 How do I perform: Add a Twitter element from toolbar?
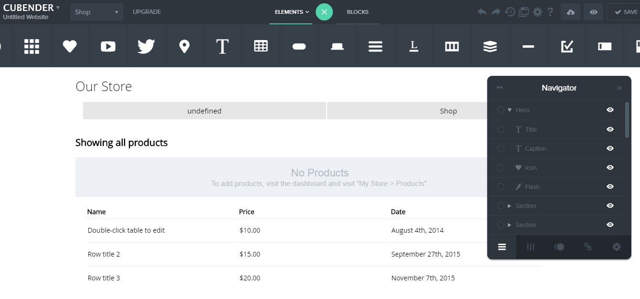tap(146, 46)
